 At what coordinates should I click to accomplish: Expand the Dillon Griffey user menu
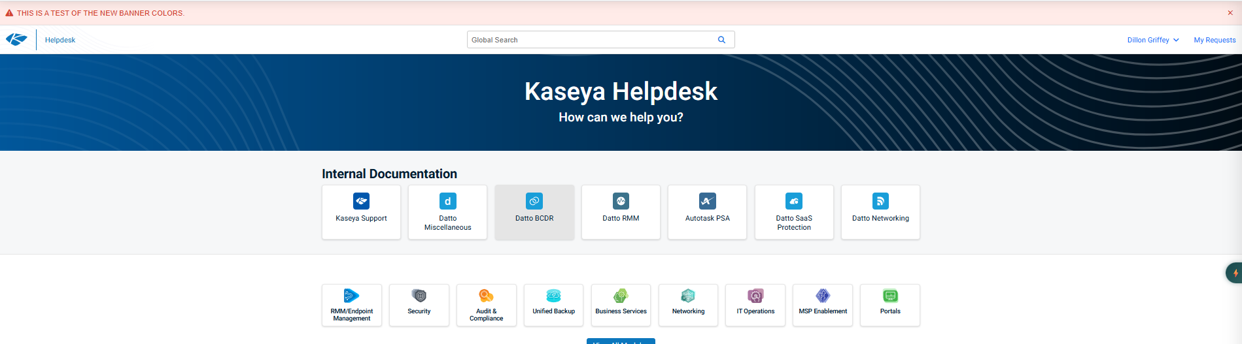(1152, 40)
